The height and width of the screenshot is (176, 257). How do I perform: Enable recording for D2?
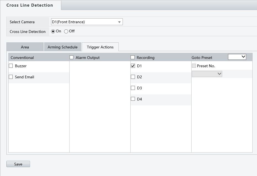coord(133,77)
